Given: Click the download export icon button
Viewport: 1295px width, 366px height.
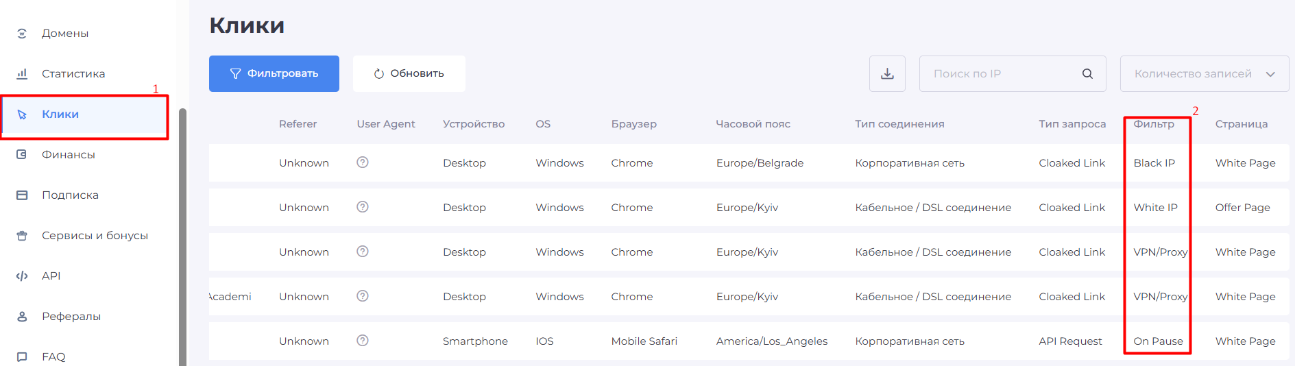Looking at the screenshot, I should (x=887, y=73).
